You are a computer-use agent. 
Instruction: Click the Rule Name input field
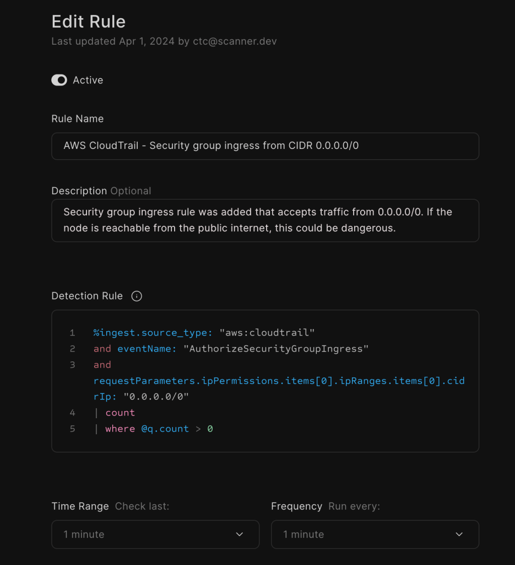click(265, 146)
